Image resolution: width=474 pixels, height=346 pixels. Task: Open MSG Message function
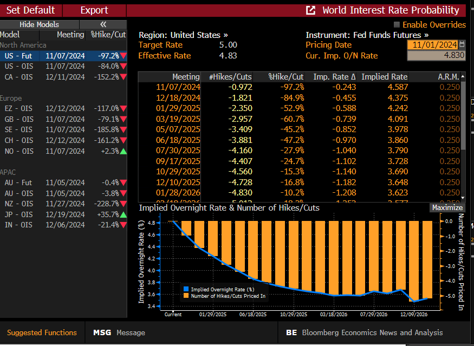pos(119,332)
